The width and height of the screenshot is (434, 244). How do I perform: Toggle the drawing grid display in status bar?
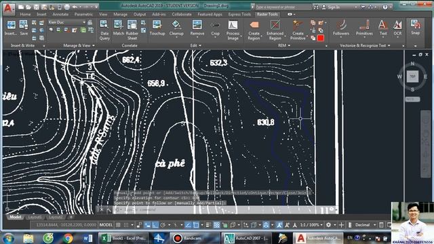tap(119, 225)
